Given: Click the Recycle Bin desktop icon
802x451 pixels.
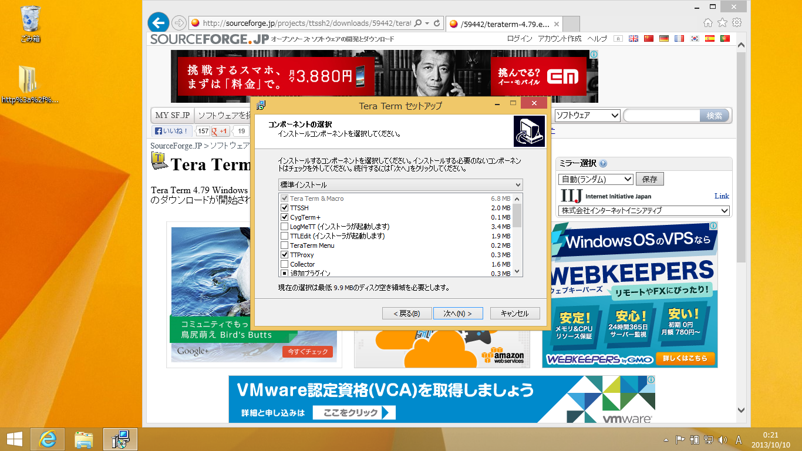Looking at the screenshot, I should click(30, 24).
